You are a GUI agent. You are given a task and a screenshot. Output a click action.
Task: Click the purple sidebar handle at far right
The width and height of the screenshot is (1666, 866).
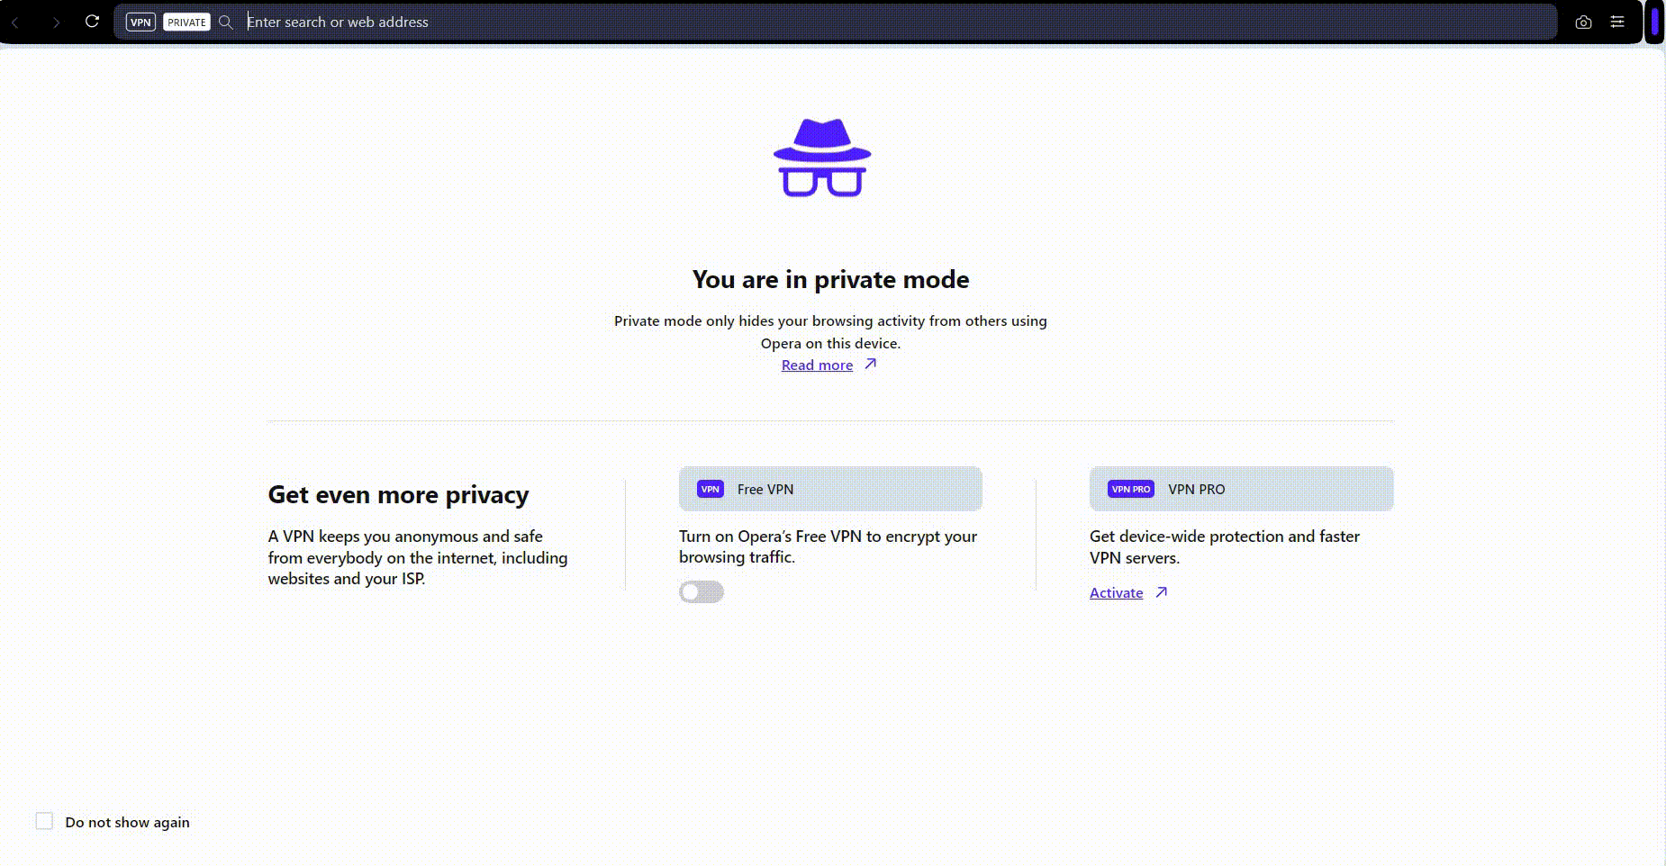pyautogui.click(x=1654, y=22)
